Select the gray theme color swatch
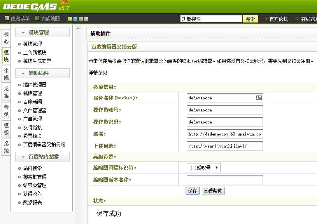Viewport: 317px width, 224px height. click(86, 19)
